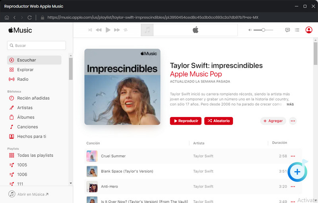Go to the previous track

pos(99,30)
